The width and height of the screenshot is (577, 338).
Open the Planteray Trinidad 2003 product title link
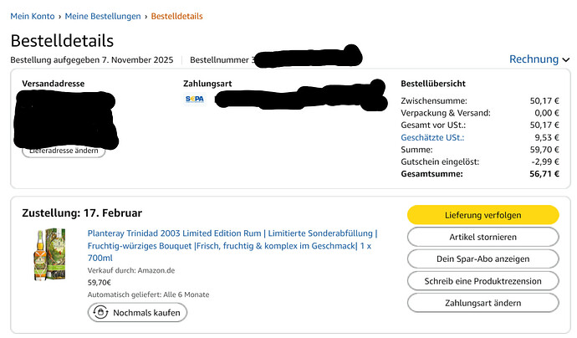232,245
